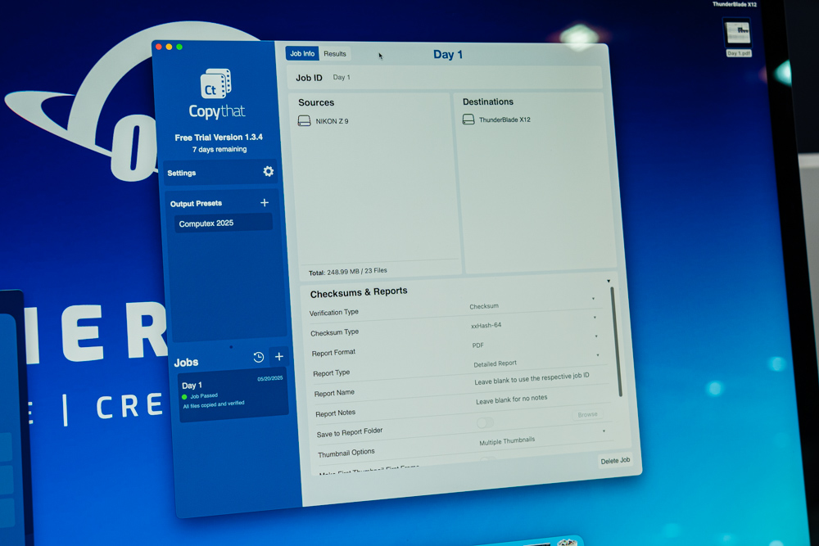Image resolution: width=819 pixels, height=546 pixels.
Task: Click the 7 days remaining text
Action: click(219, 149)
